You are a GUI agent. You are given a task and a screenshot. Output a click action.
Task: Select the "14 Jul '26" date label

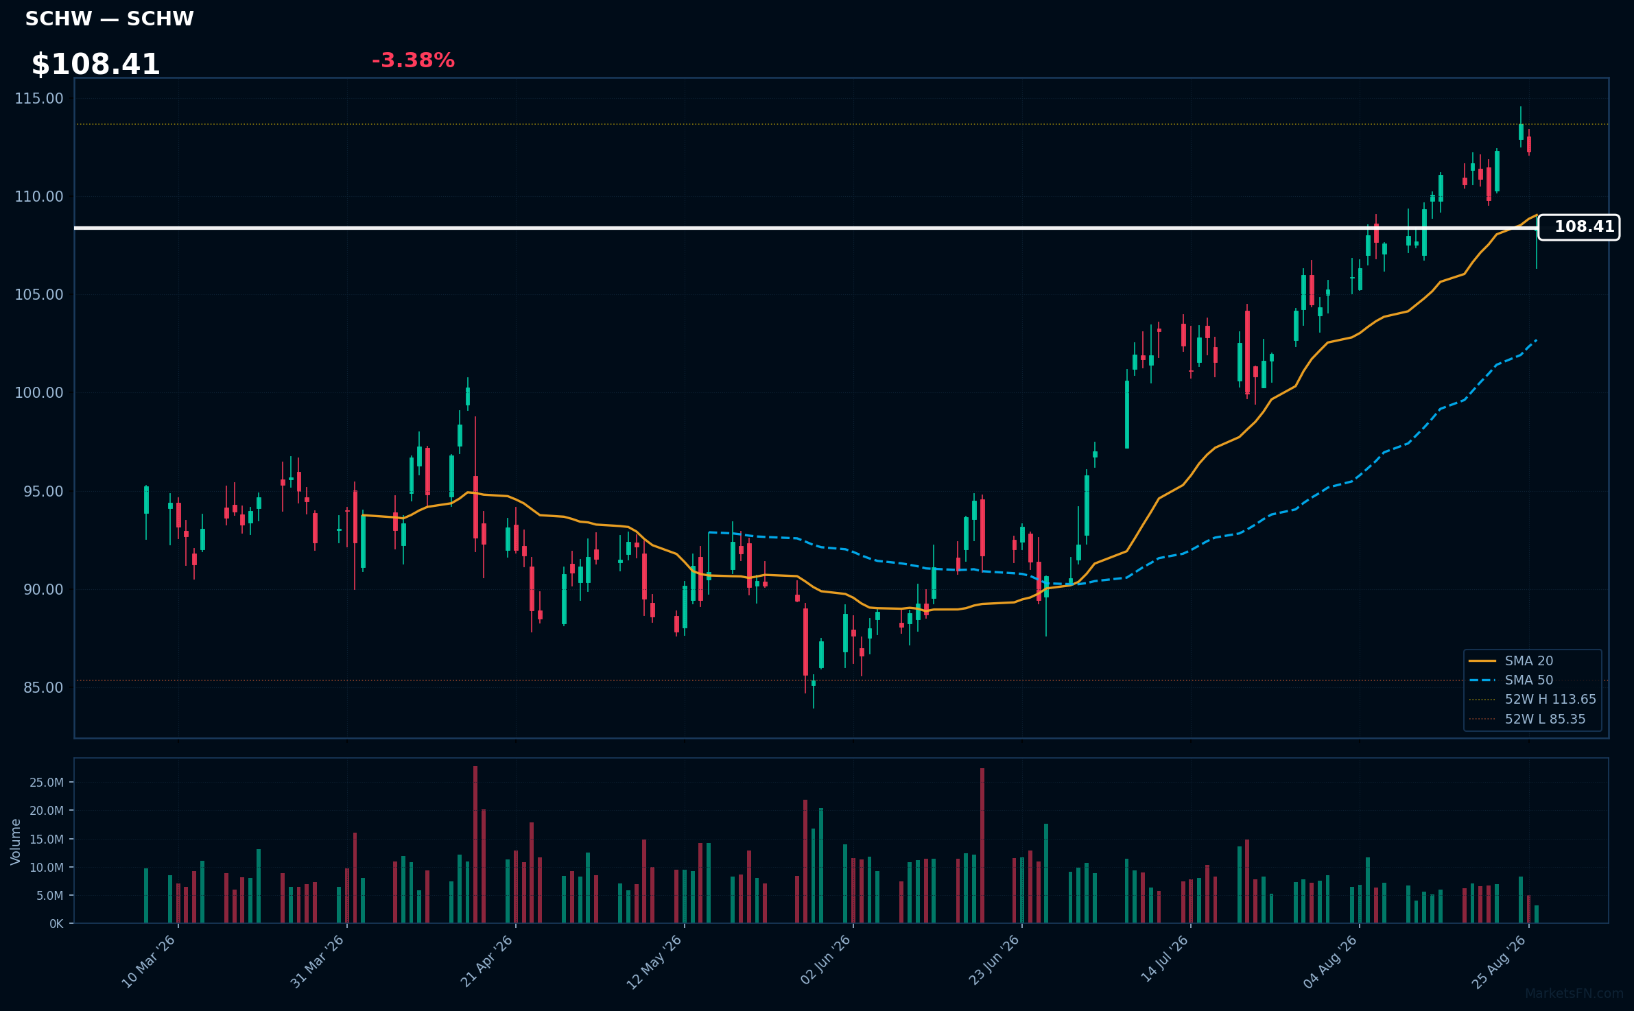tap(1164, 959)
